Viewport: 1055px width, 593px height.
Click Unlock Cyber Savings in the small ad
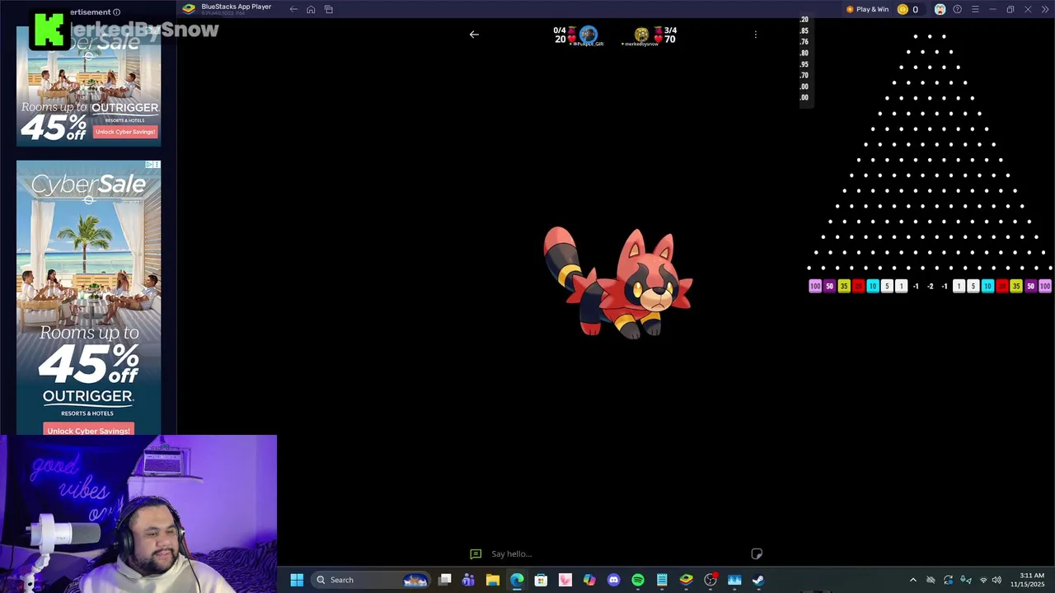tap(125, 132)
